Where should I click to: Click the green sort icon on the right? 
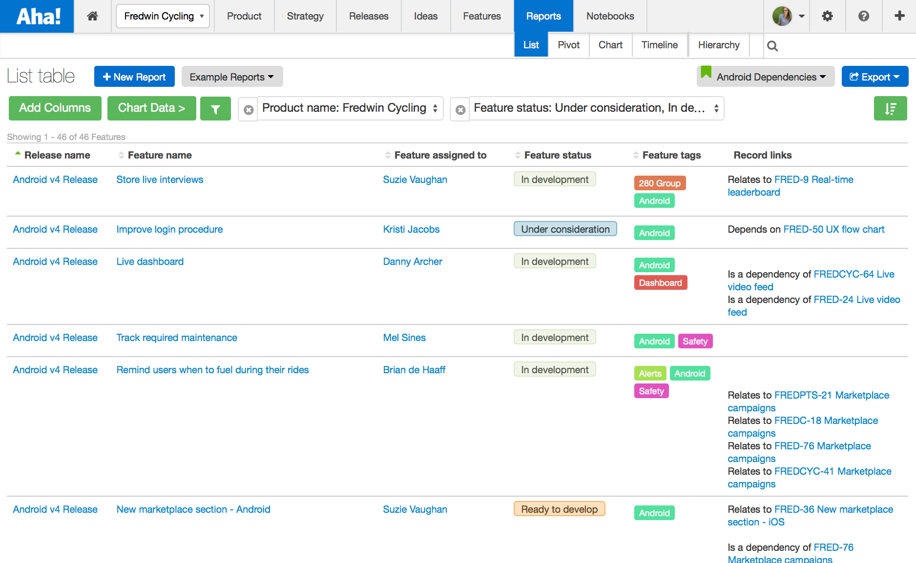tap(890, 108)
